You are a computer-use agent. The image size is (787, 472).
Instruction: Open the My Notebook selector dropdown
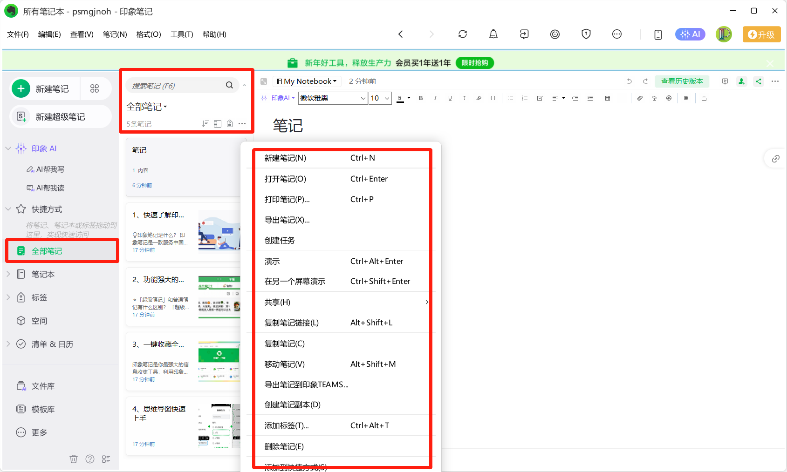307,81
